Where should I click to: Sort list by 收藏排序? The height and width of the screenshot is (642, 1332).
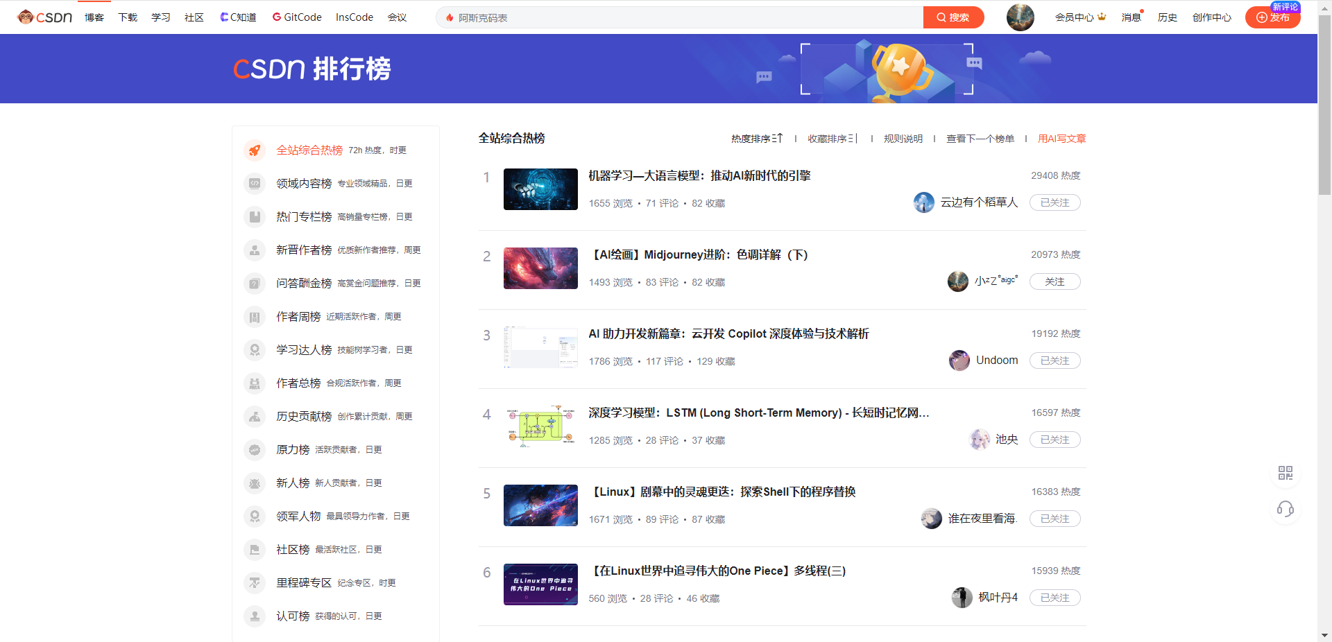833,139
